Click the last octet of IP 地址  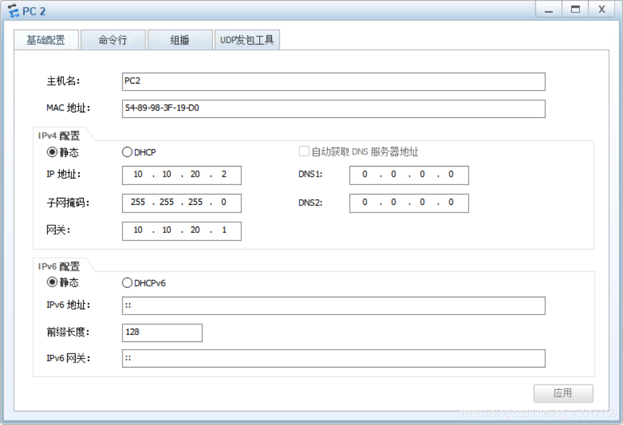coord(224,174)
